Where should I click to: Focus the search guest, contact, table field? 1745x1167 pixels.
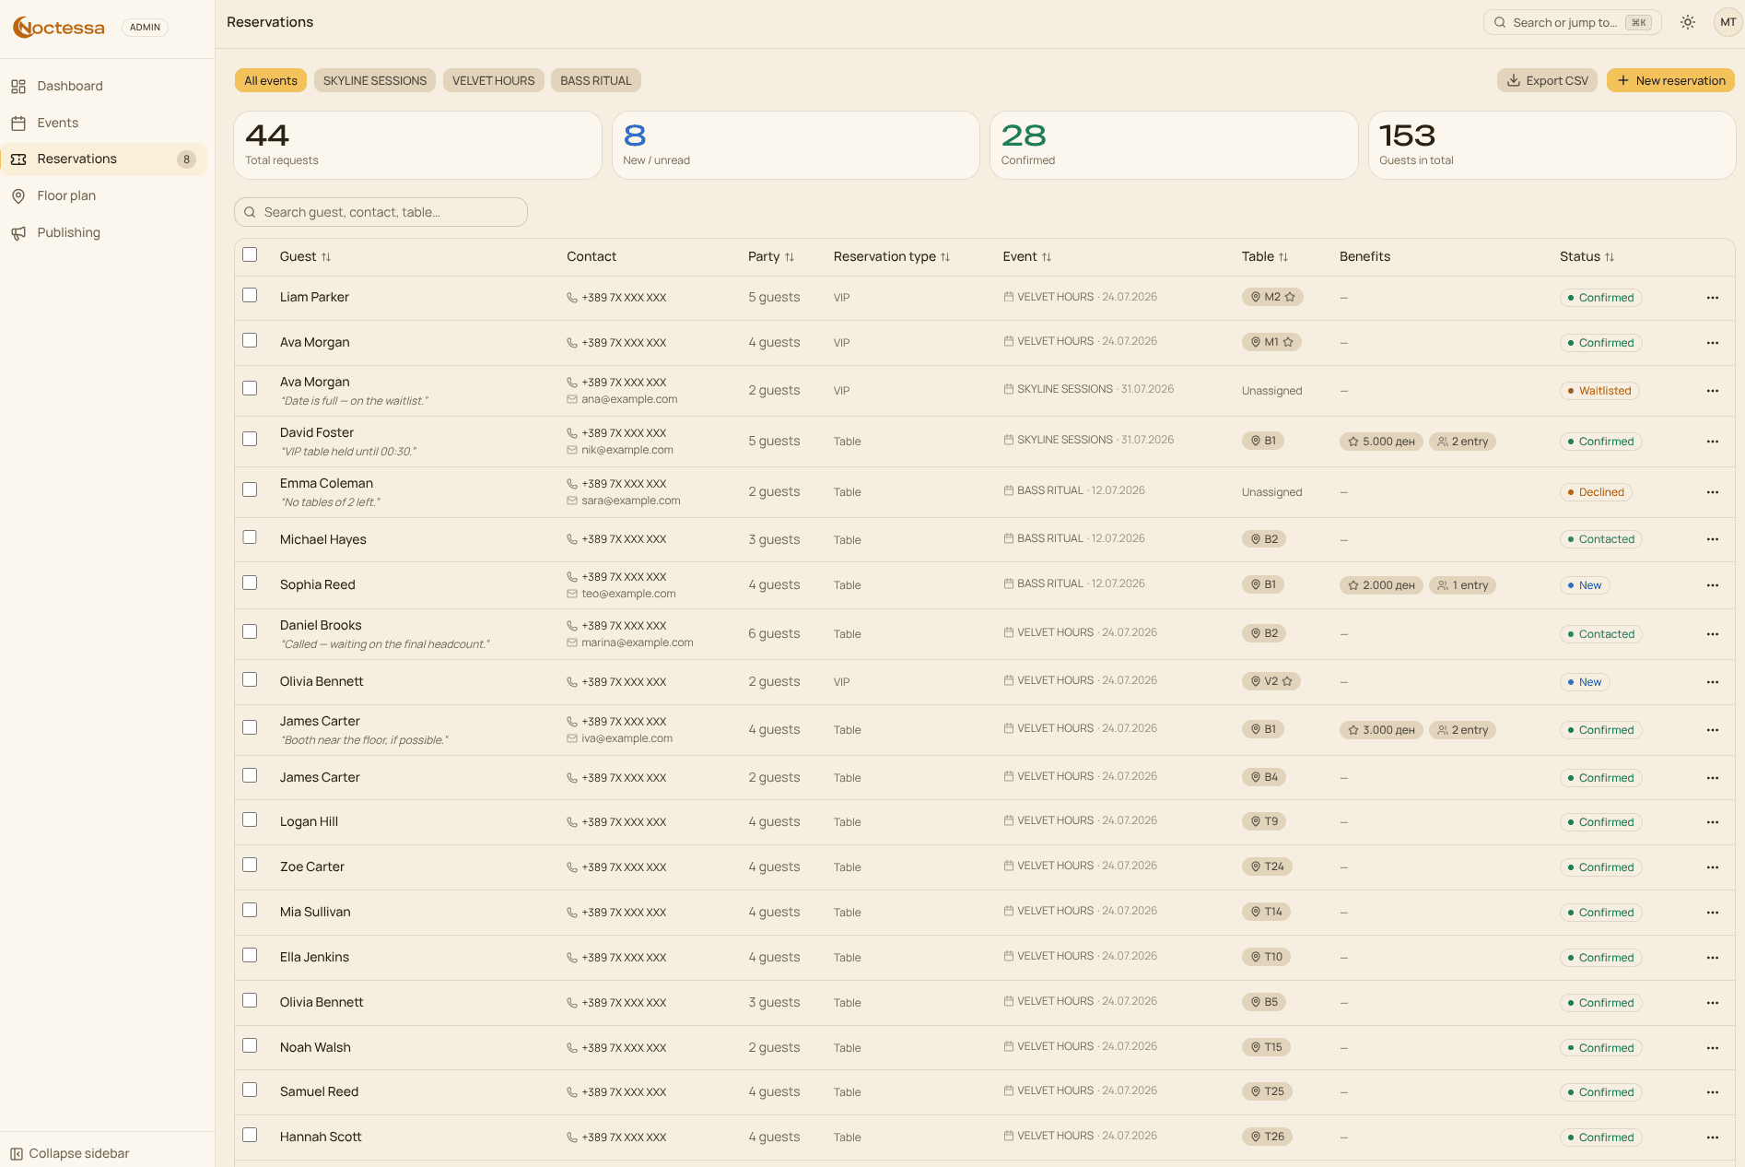tap(381, 212)
